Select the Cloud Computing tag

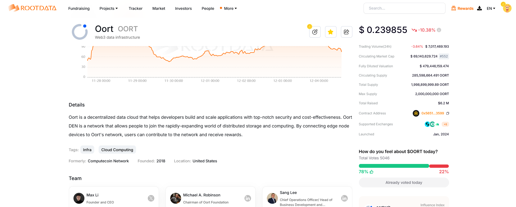click(117, 150)
